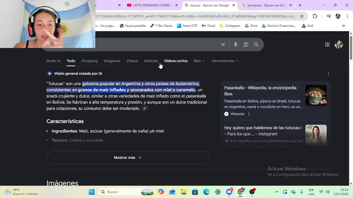Open the Contagram bookmark

[x=230, y=26]
